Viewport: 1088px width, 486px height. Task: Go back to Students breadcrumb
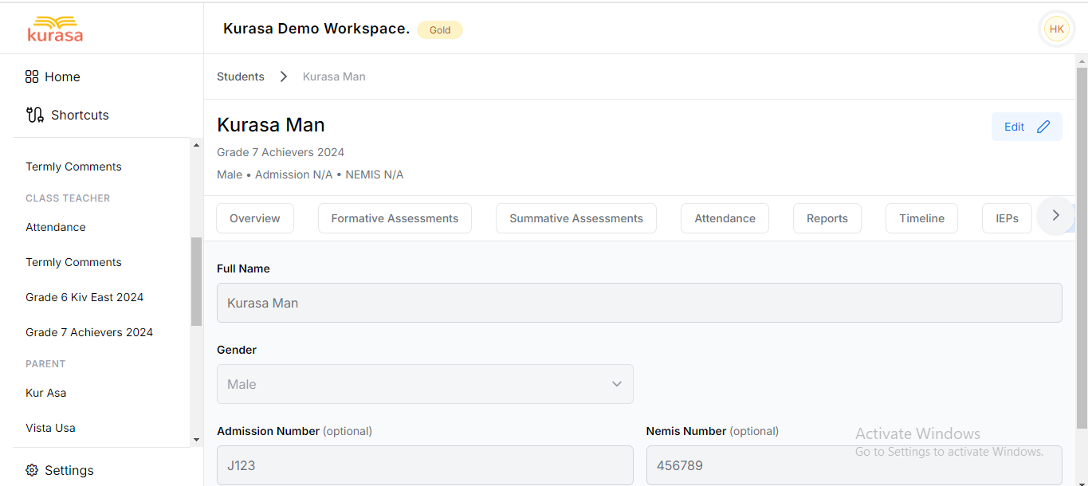click(x=241, y=76)
